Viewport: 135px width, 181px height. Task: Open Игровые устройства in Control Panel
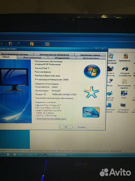coord(125,69)
